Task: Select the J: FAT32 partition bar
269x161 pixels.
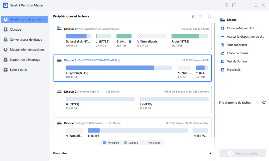Action: (104, 36)
